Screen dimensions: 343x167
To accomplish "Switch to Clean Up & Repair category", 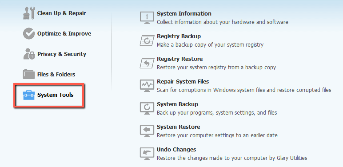I will point(61,13).
